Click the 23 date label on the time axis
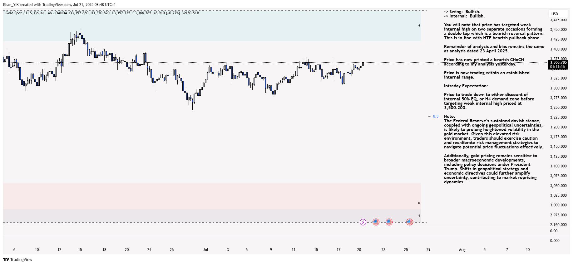 click(383, 250)
